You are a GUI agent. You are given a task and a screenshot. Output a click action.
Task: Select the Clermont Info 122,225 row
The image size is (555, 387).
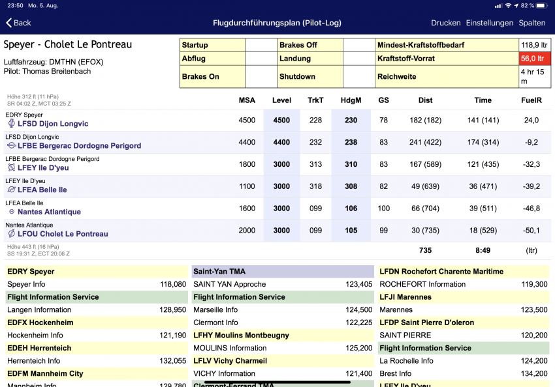tap(283, 322)
